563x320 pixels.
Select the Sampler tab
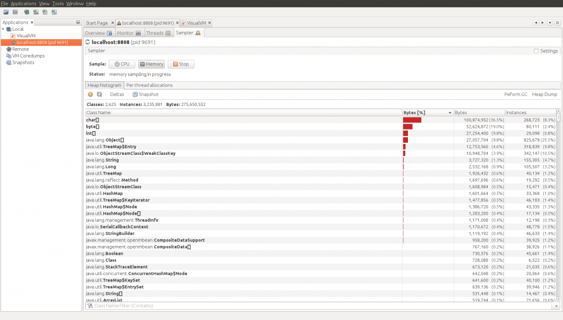pyautogui.click(x=188, y=33)
